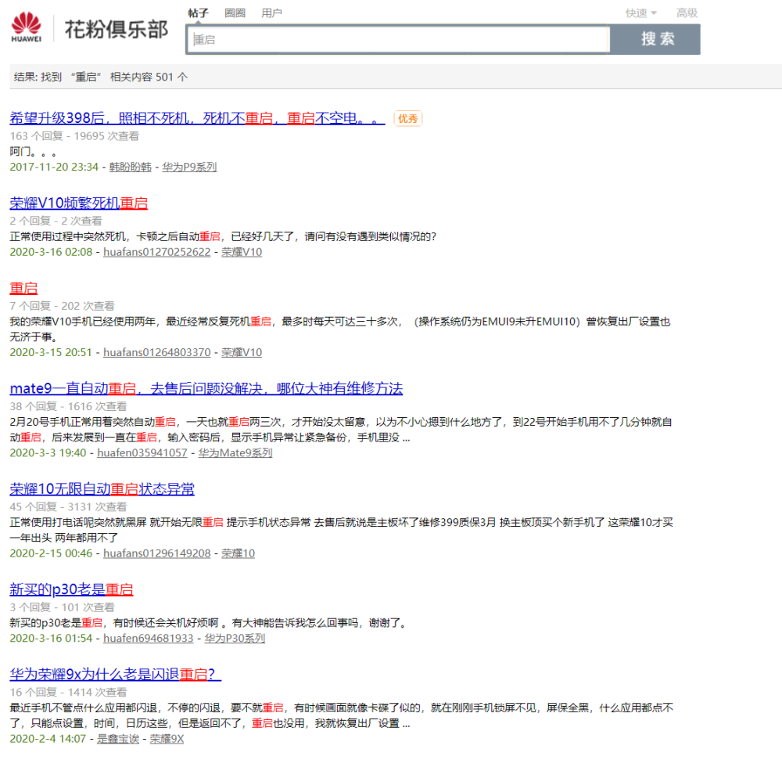Switch to the 用户 search tab

pyautogui.click(x=272, y=13)
